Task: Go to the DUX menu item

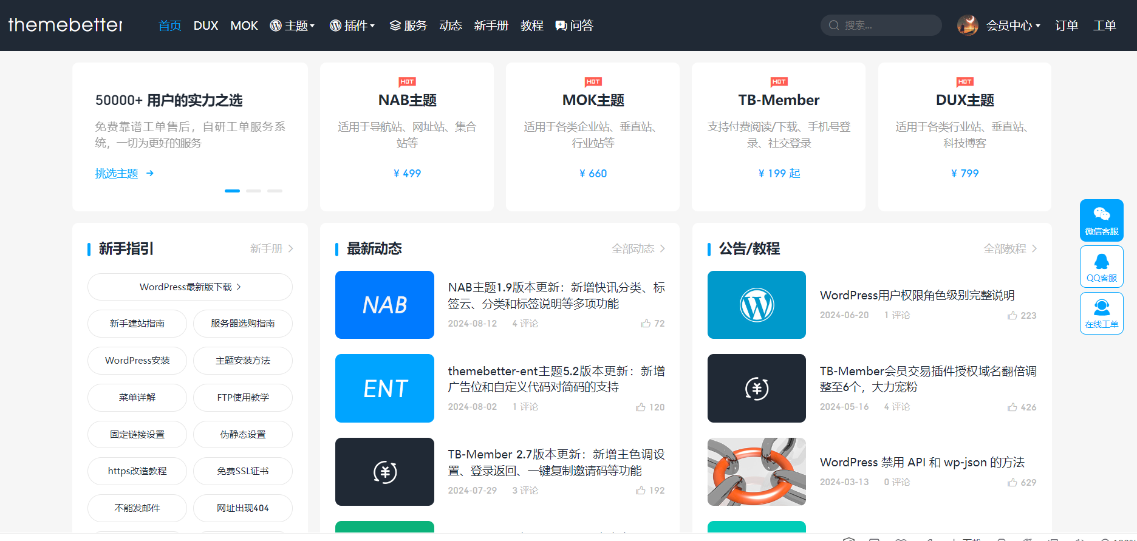Action: pos(205,26)
